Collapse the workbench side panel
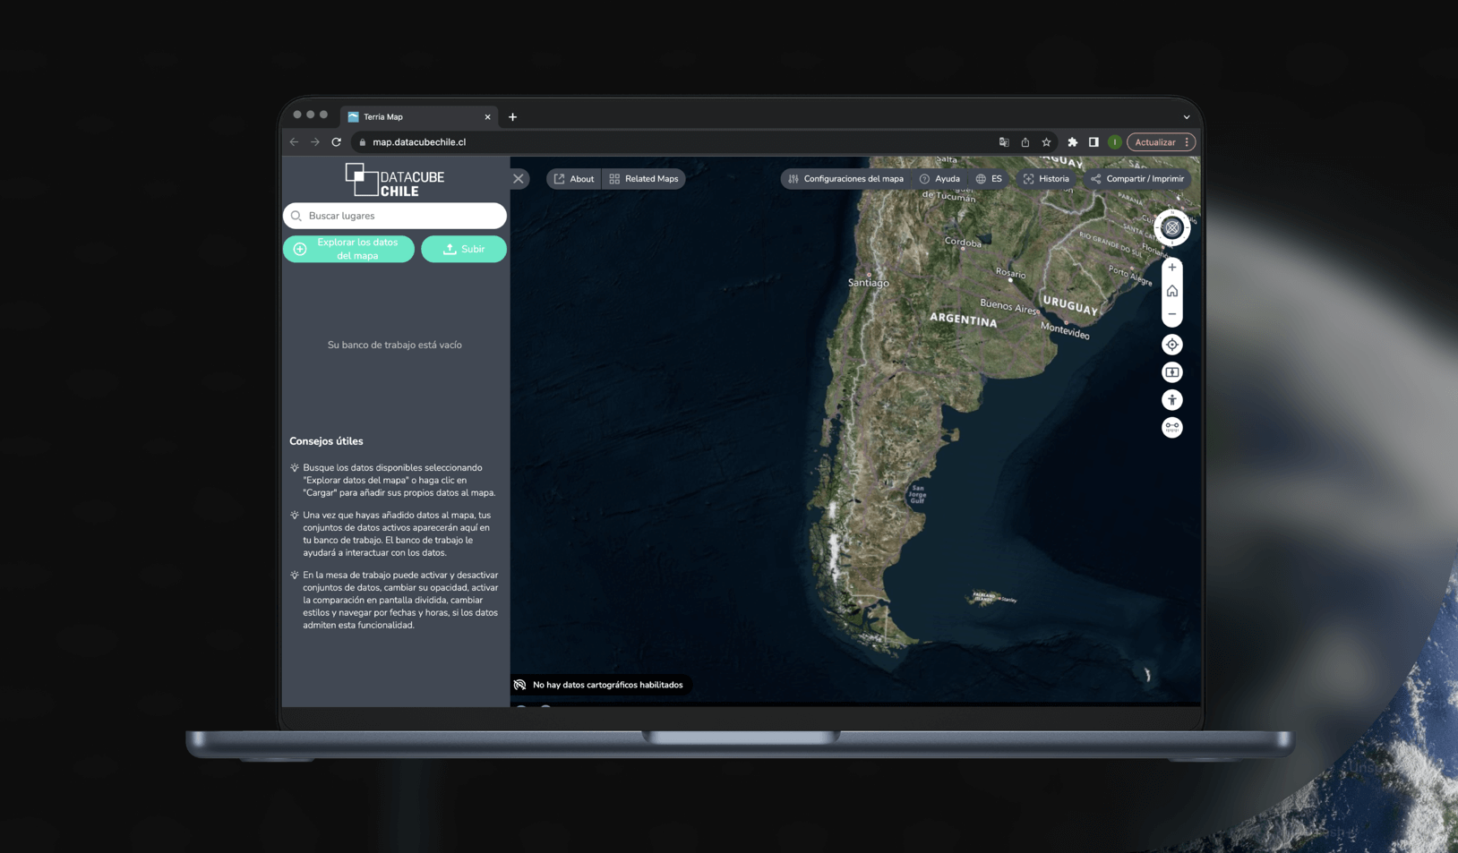The image size is (1458, 853). [x=519, y=179]
